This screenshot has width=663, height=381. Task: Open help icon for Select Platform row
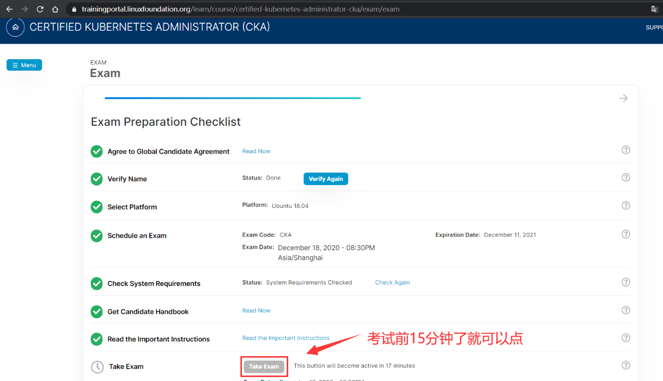tap(626, 205)
